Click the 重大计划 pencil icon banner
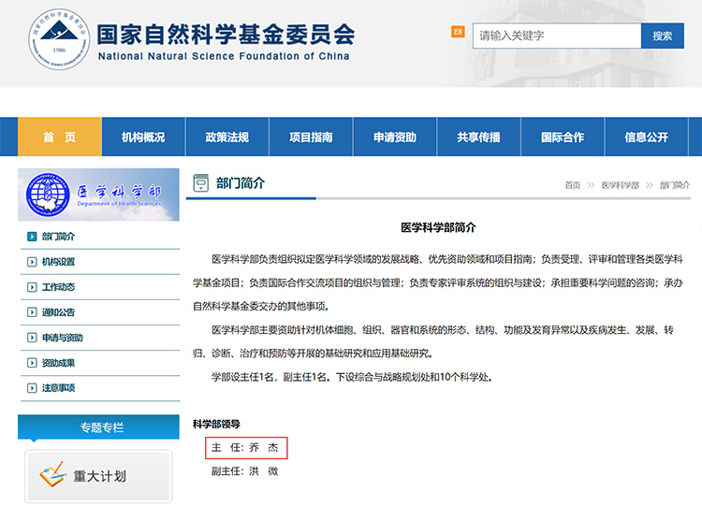 coord(98,475)
